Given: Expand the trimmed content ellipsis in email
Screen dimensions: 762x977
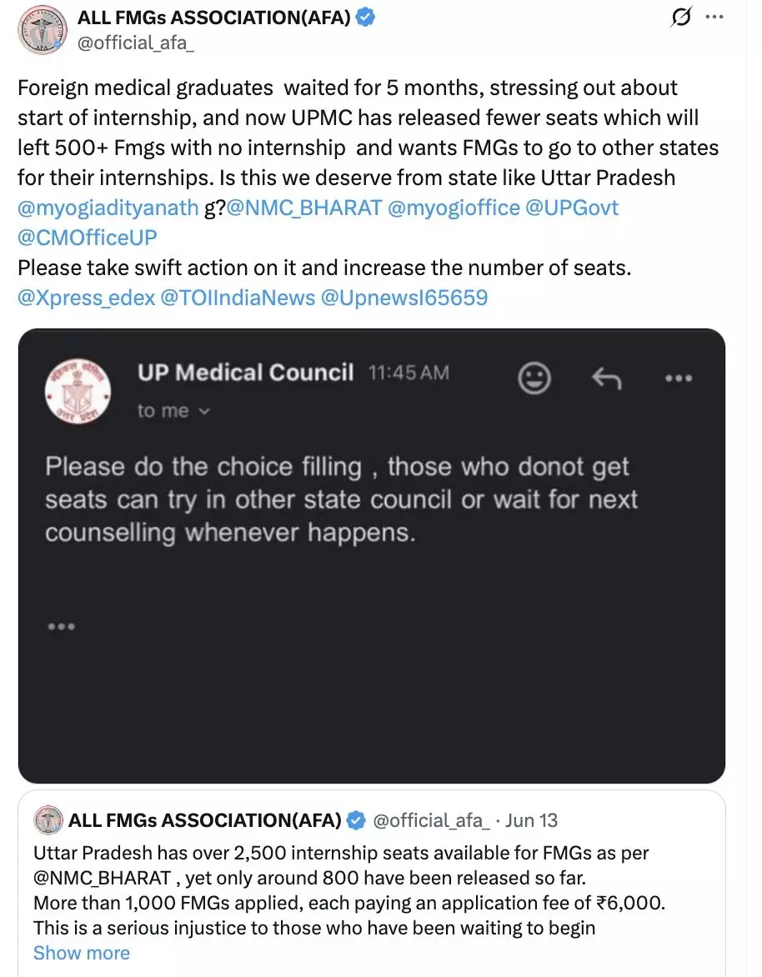Looking at the screenshot, I should (x=62, y=627).
